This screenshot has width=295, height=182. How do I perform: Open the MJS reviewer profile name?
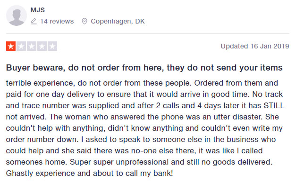tap(38, 10)
